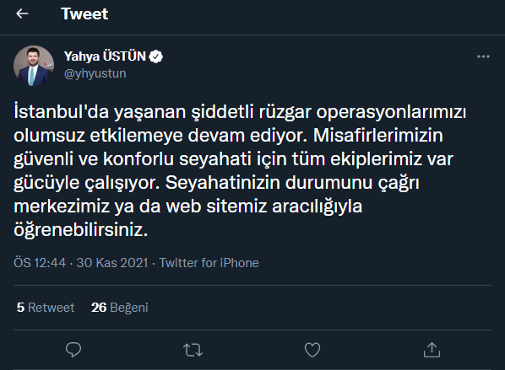
Task: Click the 30 Kas 2021 date
Action: [x=112, y=263]
